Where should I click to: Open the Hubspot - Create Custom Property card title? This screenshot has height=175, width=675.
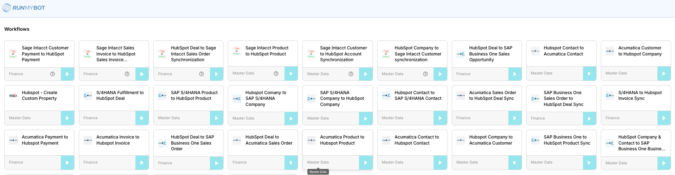click(39, 96)
